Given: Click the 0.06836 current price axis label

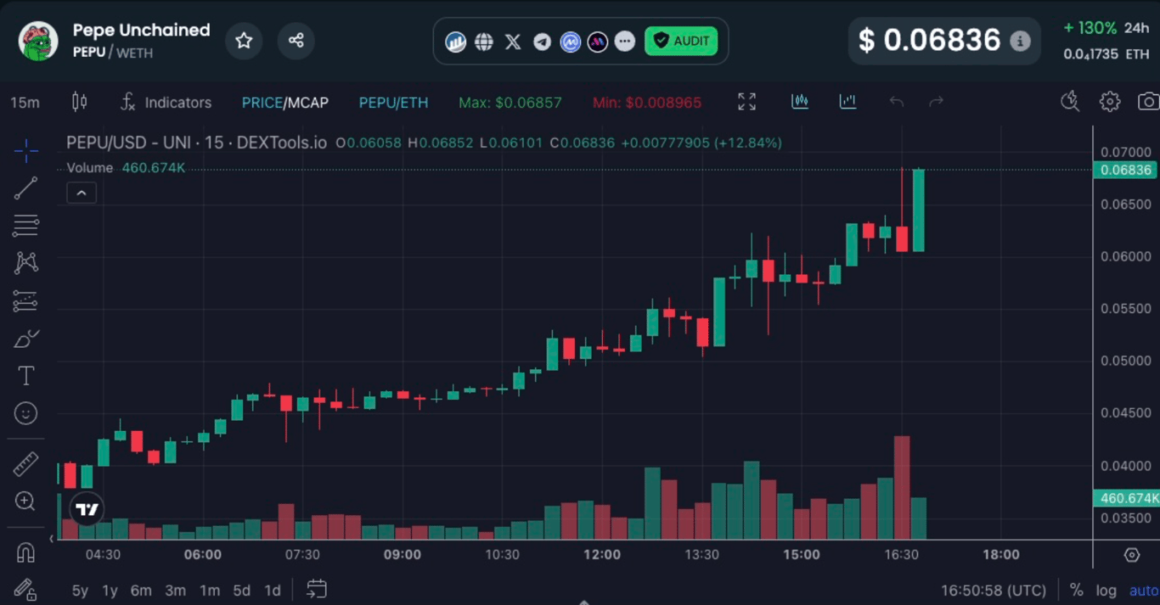Looking at the screenshot, I should point(1126,170).
